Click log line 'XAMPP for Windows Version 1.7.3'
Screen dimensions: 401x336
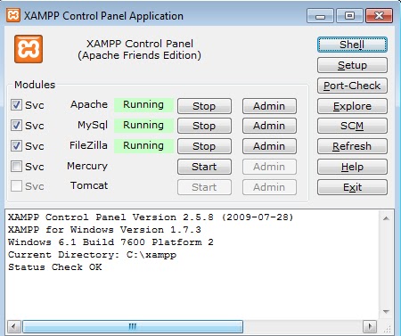click(x=104, y=230)
